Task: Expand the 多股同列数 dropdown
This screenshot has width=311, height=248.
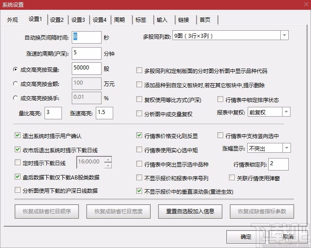Action: point(284,35)
